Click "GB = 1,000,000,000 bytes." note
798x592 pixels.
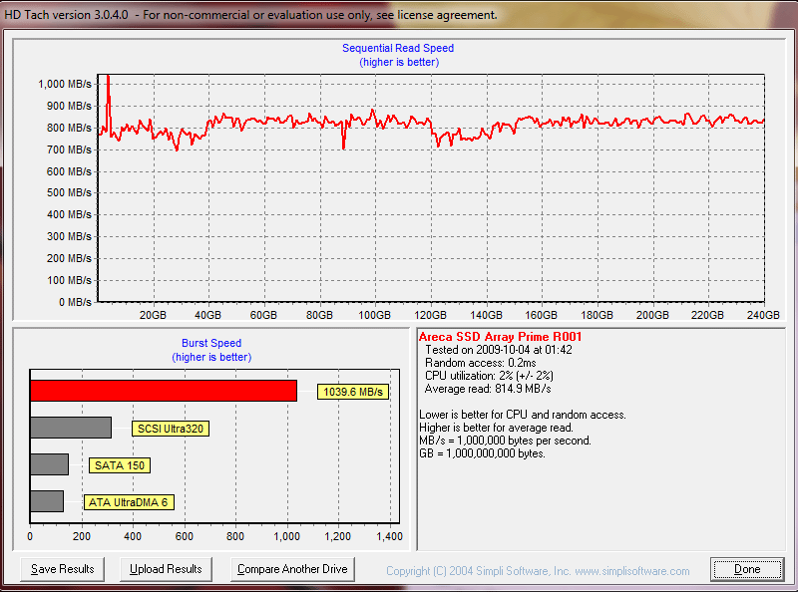pos(482,453)
